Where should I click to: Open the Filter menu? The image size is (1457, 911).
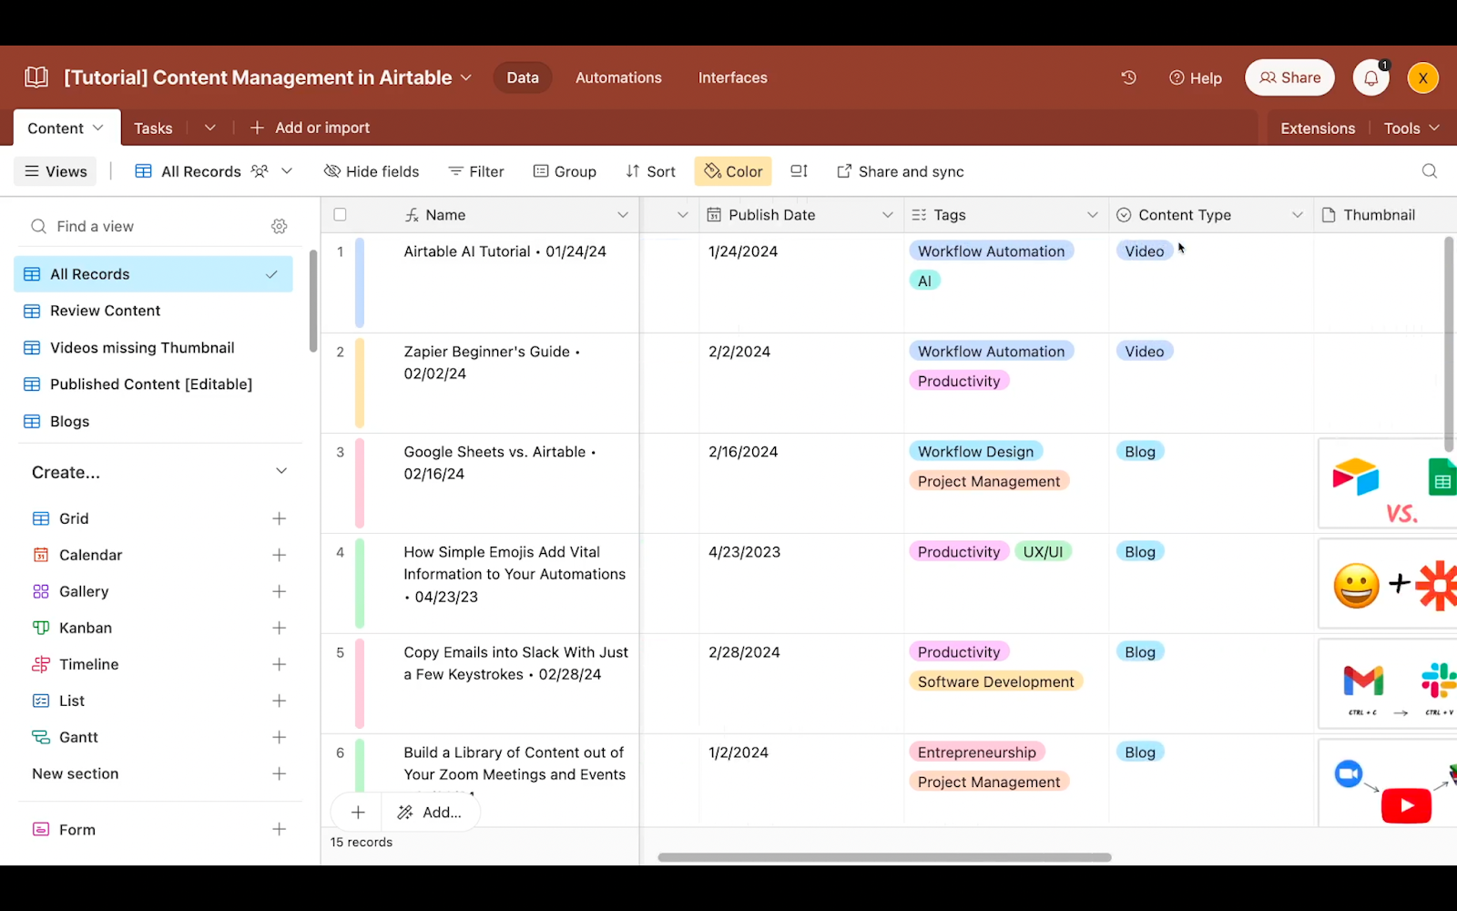click(476, 171)
